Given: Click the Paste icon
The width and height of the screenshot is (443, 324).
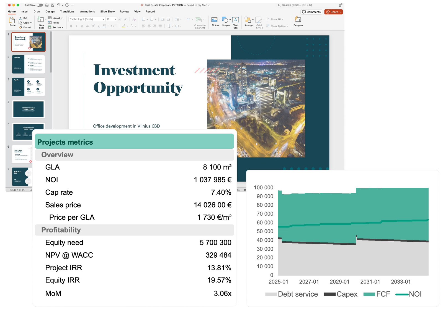Looking at the screenshot, I should 12,20.
